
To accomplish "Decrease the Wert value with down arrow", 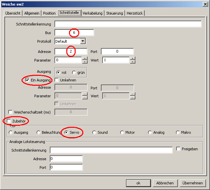I will [x=133, y=62].
